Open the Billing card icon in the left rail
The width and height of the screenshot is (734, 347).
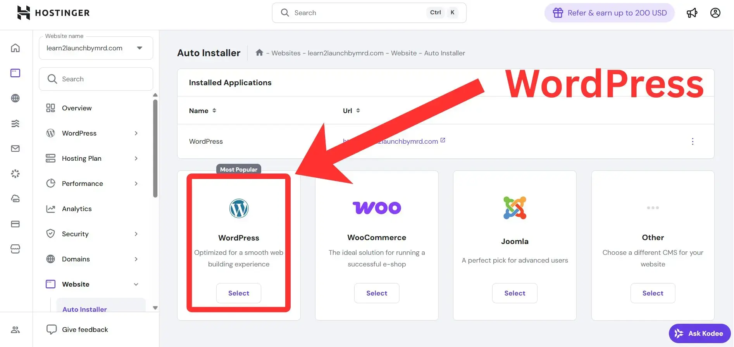coord(16,224)
